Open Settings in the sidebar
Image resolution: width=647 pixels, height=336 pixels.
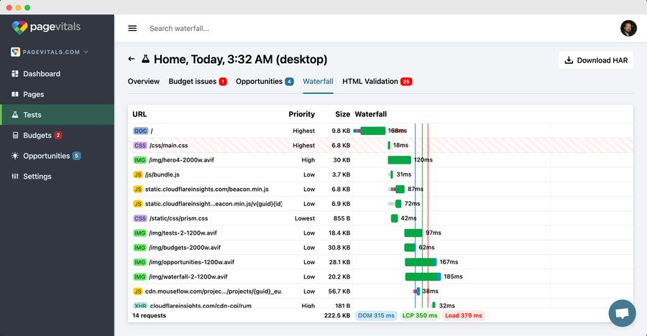[37, 177]
